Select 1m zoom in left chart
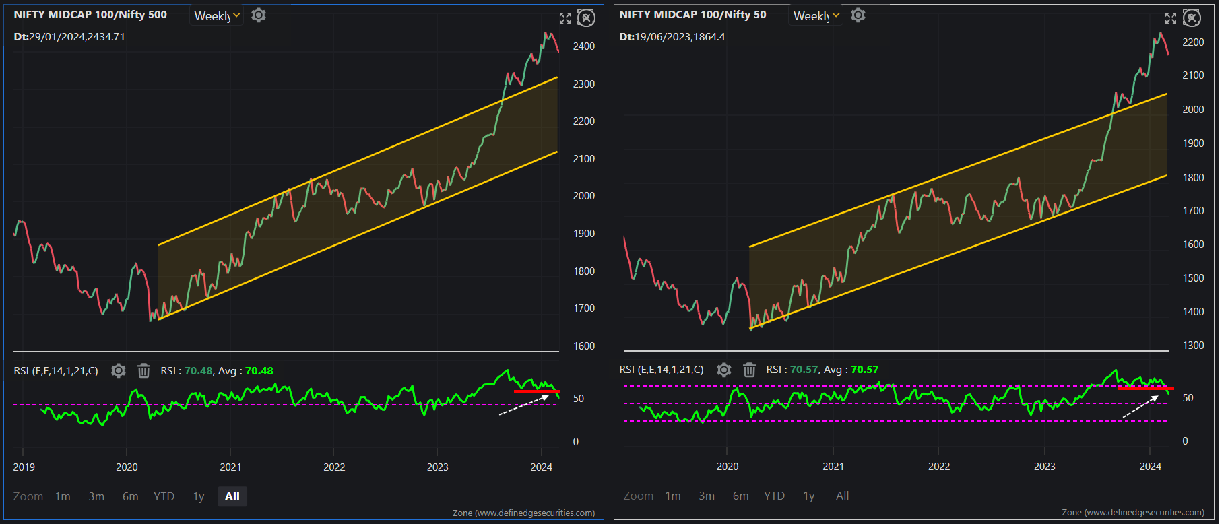 tap(63, 496)
